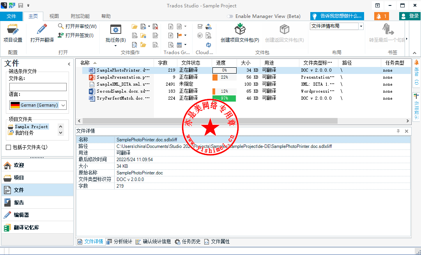Screen dimensions: 421x255
Task: Click the 登录 sign-in button
Action: [x=410, y=16]
